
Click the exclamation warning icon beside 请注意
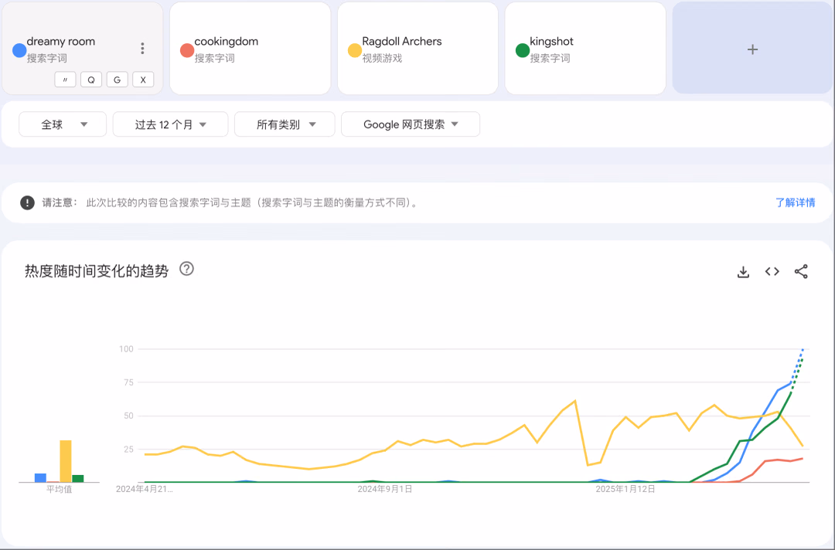[27, 202]
